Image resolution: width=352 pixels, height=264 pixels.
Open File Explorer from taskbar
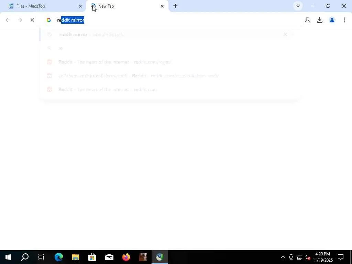click(x=75, y=257)
